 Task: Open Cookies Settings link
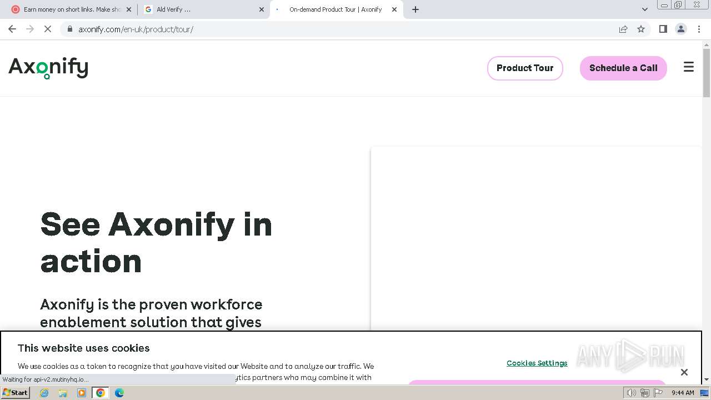[537, 363]
